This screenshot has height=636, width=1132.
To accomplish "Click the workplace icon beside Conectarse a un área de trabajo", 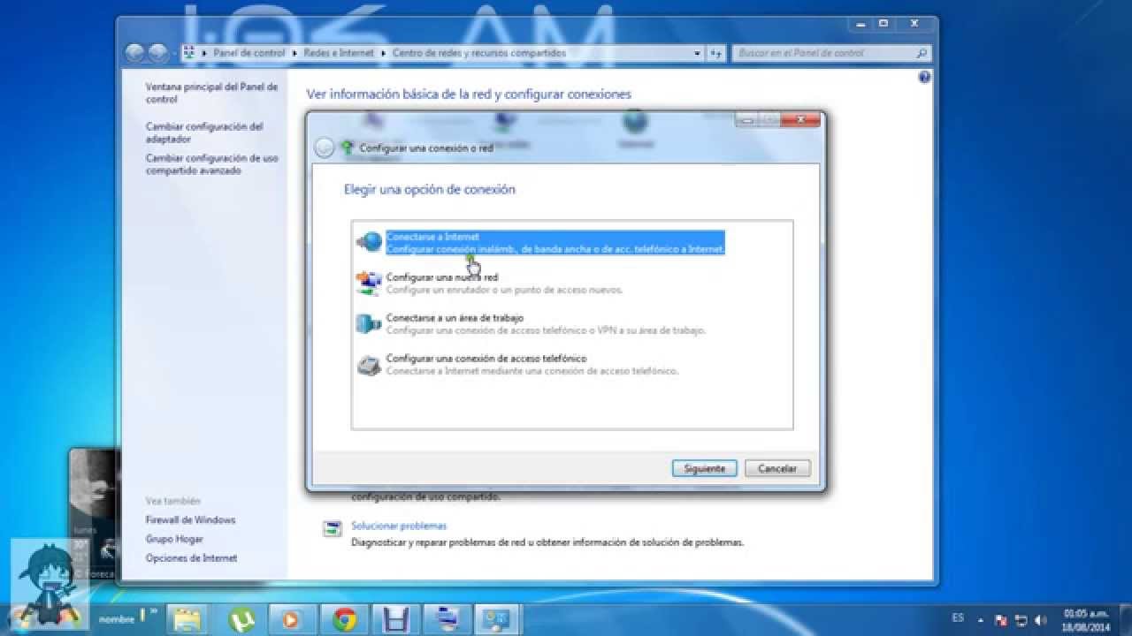I will (368, 324).
